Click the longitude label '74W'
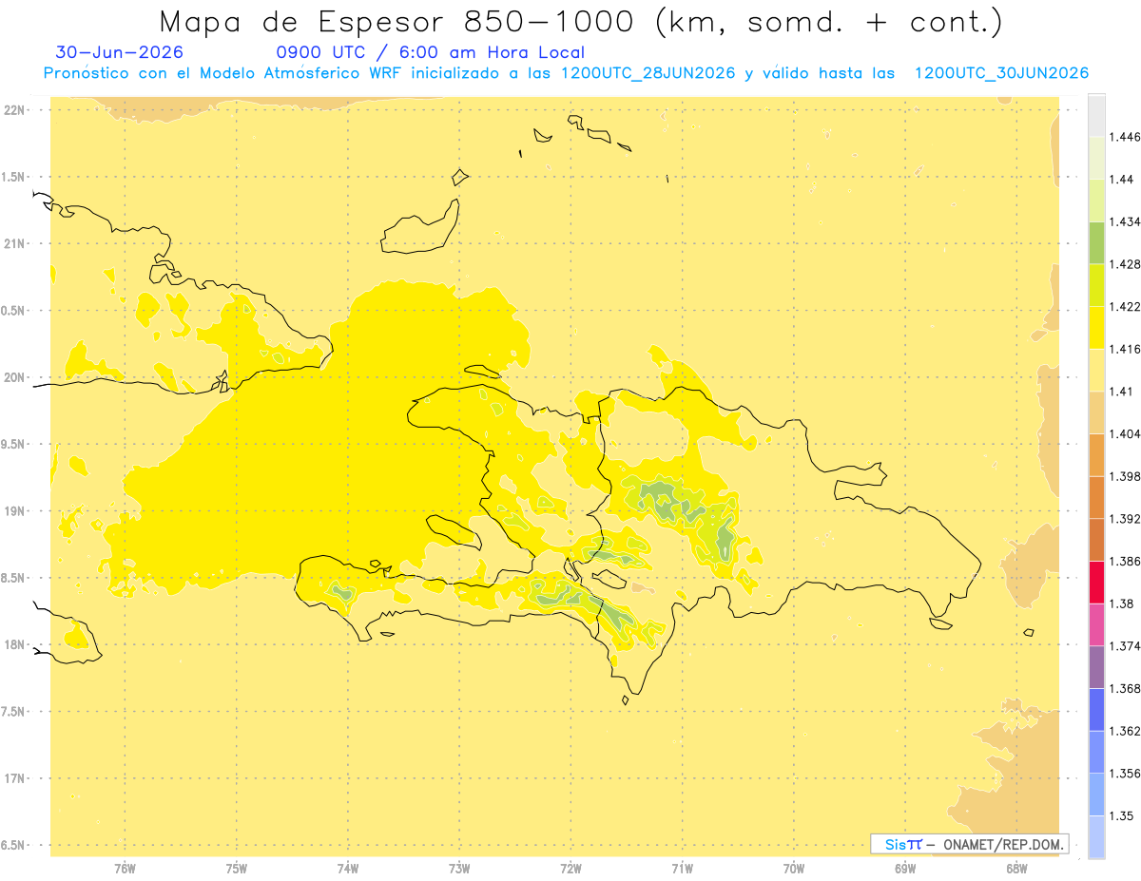The image size is (1141, 881). click(x=348, y=869)
